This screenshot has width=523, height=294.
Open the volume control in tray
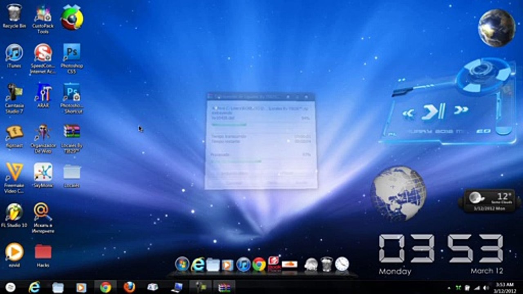486,288
